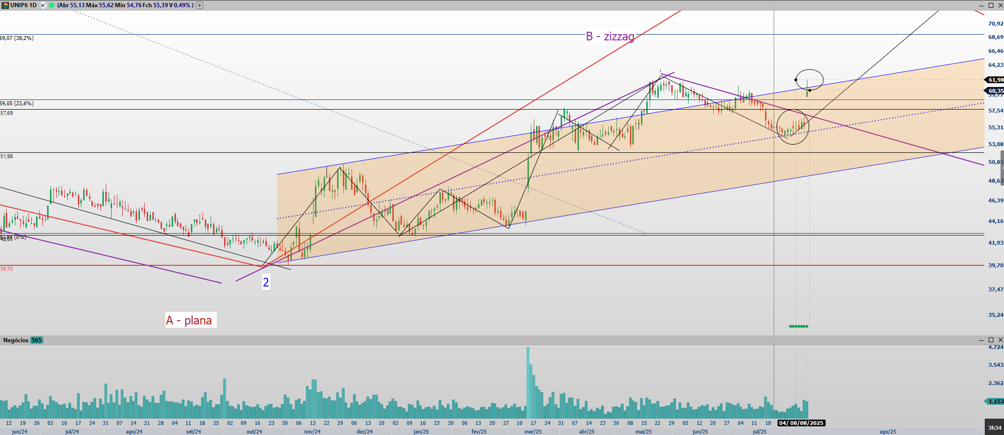
Task: Click the UNIP6 1D ticker label
Action: pyautogui.click(x=23, y=5)
